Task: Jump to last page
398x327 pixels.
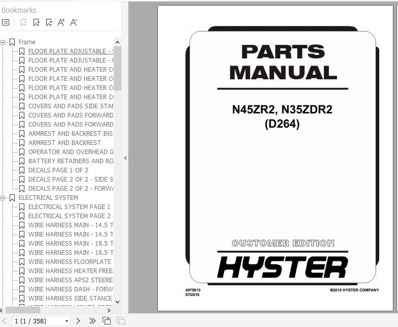Action: click(92, 321)
